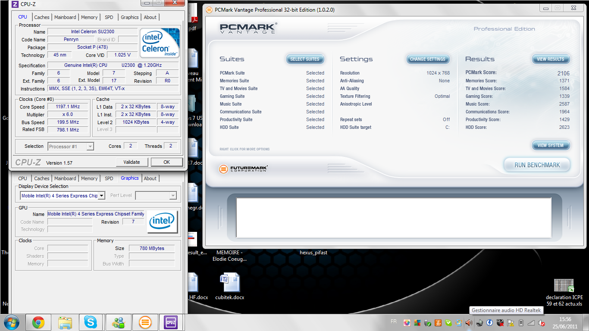Click the laptop-shaped tray icon

click(x=479, y=323)
